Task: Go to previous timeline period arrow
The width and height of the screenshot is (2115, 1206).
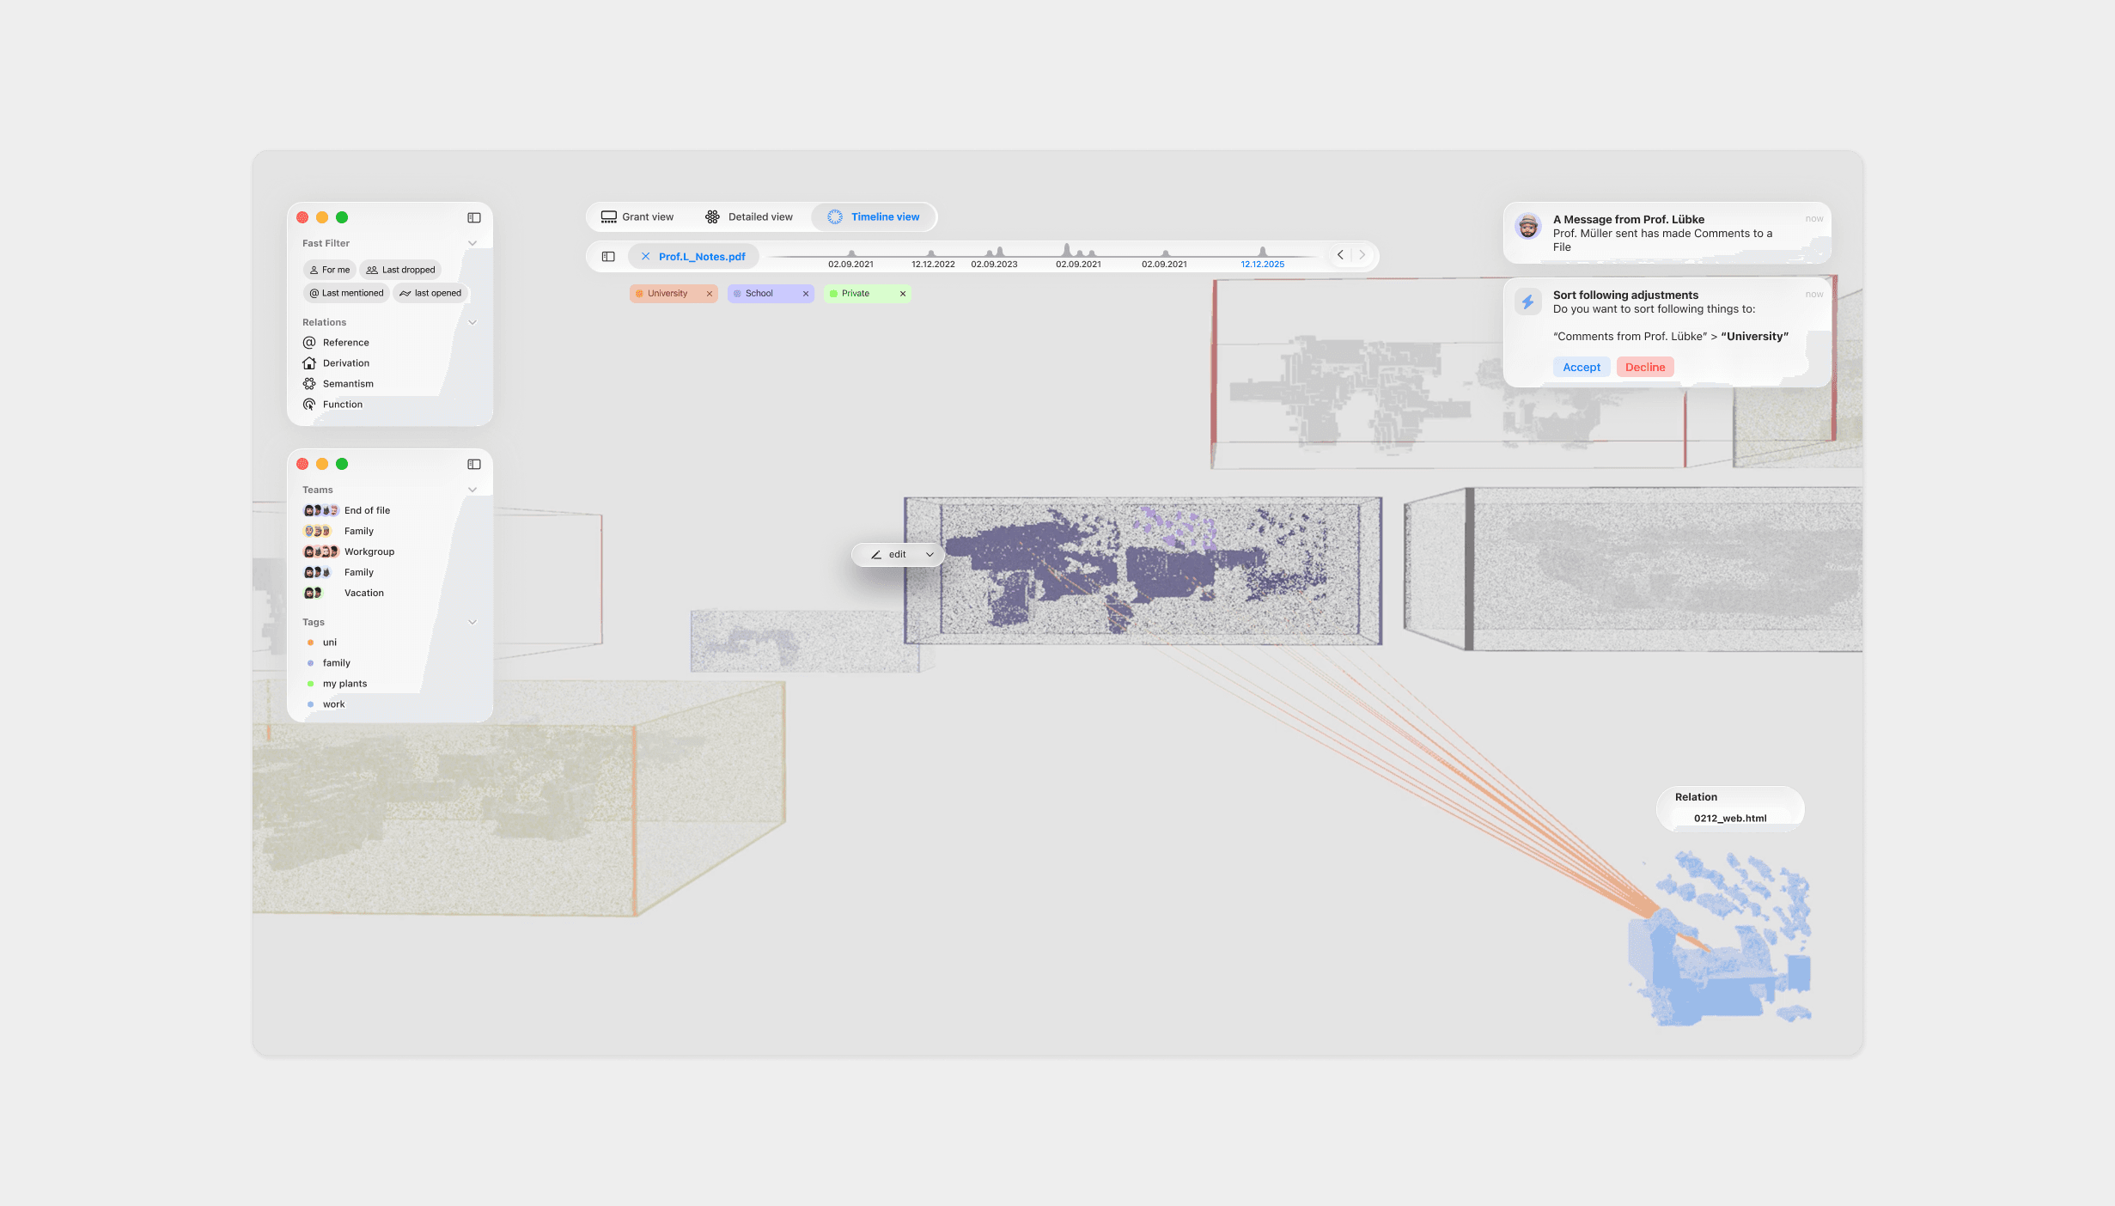Action: pos(1340,255)
